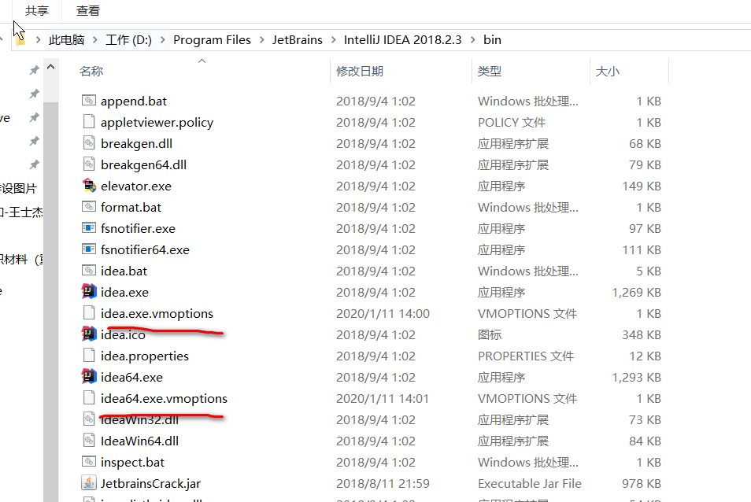The height and width of the screenshot is (502, 751).
Task: Expand chevron after Program Files breadcrumb
Action: (261, 39)
